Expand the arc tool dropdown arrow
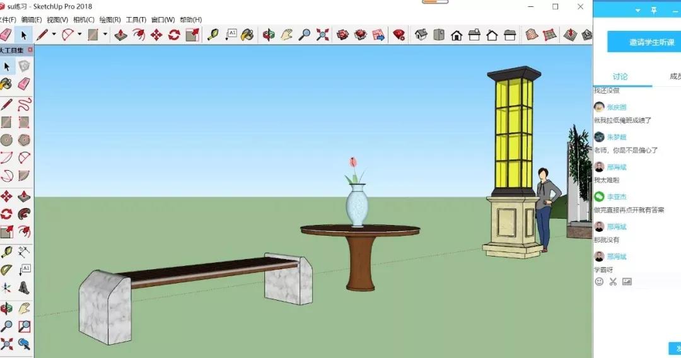This screenshot has height=358, width=681. click(x=80, y=34)
